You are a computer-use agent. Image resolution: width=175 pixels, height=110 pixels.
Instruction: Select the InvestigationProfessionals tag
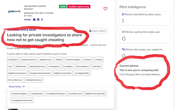(22, 100)
